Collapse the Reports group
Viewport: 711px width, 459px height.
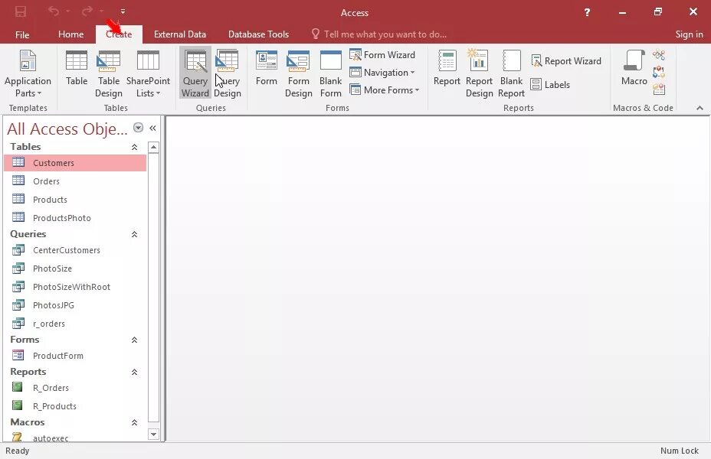click(x=134, y=372)
